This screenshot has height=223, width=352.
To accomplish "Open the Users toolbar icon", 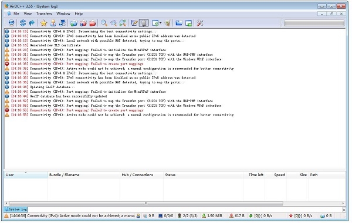I will click(x=53, y=23).
